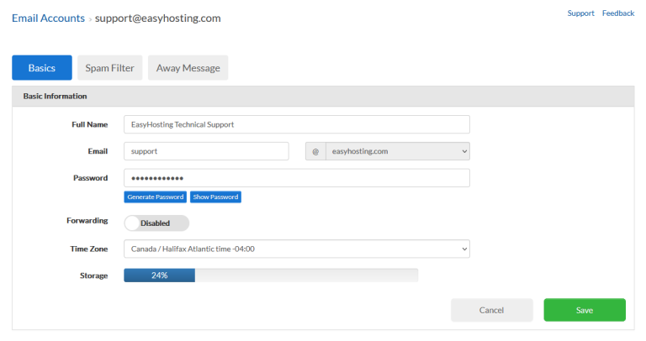This screenshot has height=341, width=646.
Task: Select the Basics tab
Action: pyautogui.click(x=41, y=68)
